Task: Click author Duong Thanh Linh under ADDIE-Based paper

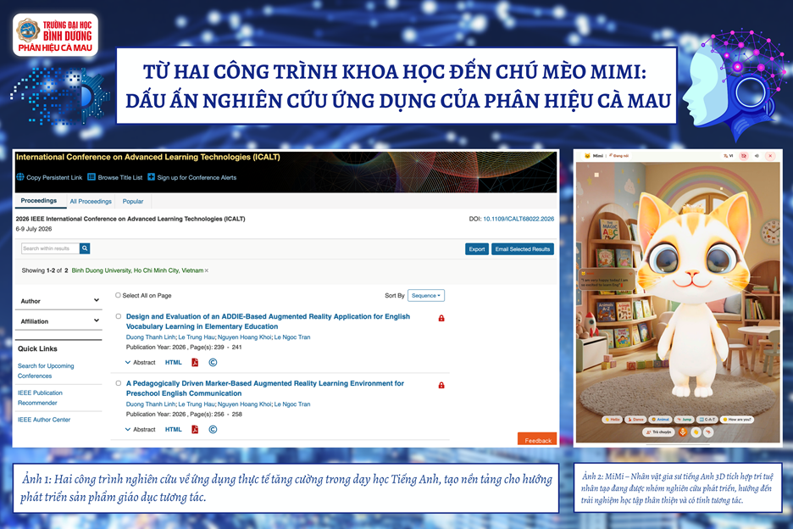Action: click(151, 337)
